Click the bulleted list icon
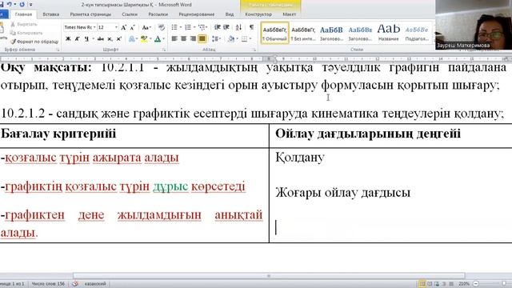Screen dimensions: 512x288 coord(174,27)
